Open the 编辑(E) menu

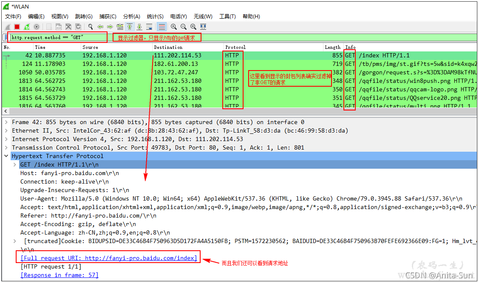click(x=36, y=17)
